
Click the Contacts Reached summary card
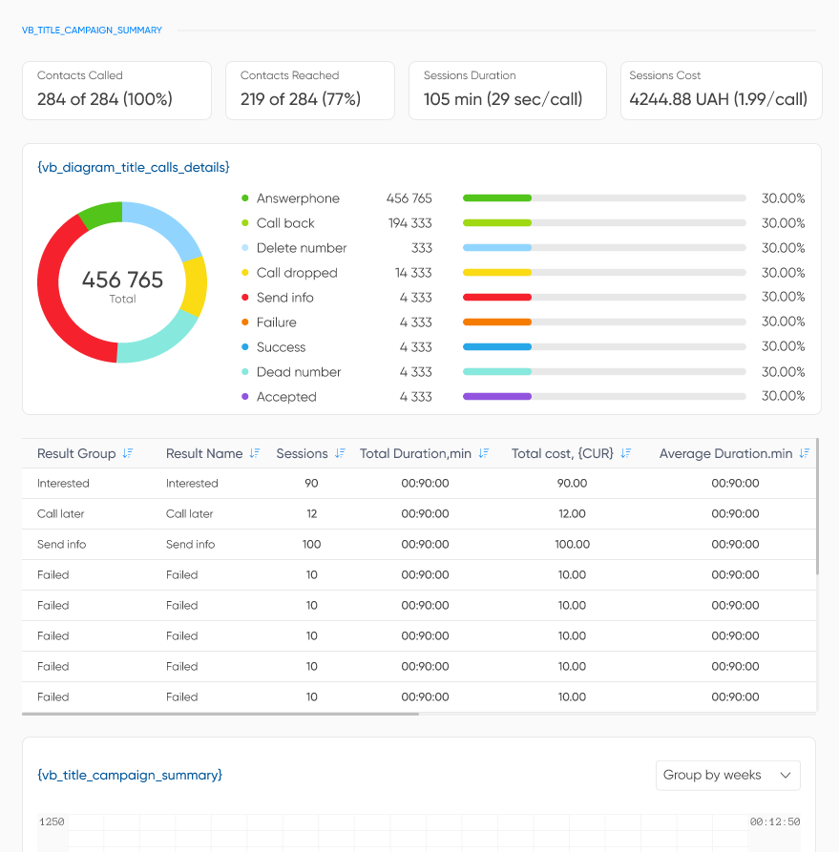point(309,90)
